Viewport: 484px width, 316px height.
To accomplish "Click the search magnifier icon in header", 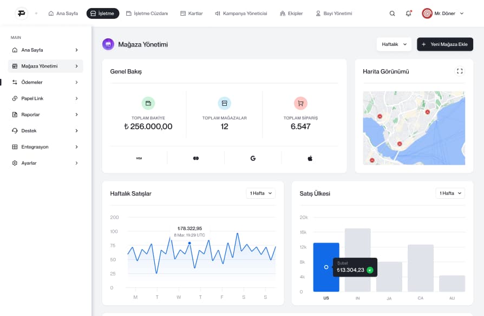I will [392, 14].
